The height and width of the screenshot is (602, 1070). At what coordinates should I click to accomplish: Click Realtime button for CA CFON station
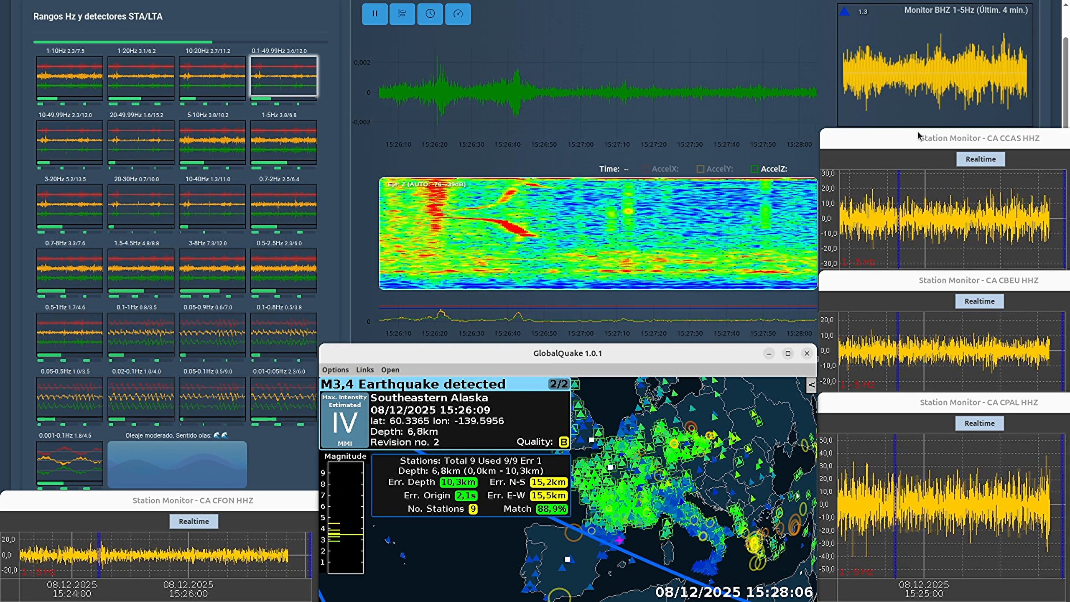(194, 521)
